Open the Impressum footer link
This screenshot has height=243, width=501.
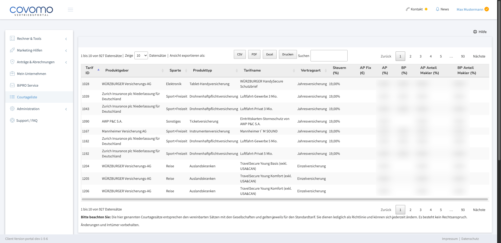[x=450, y=239]
